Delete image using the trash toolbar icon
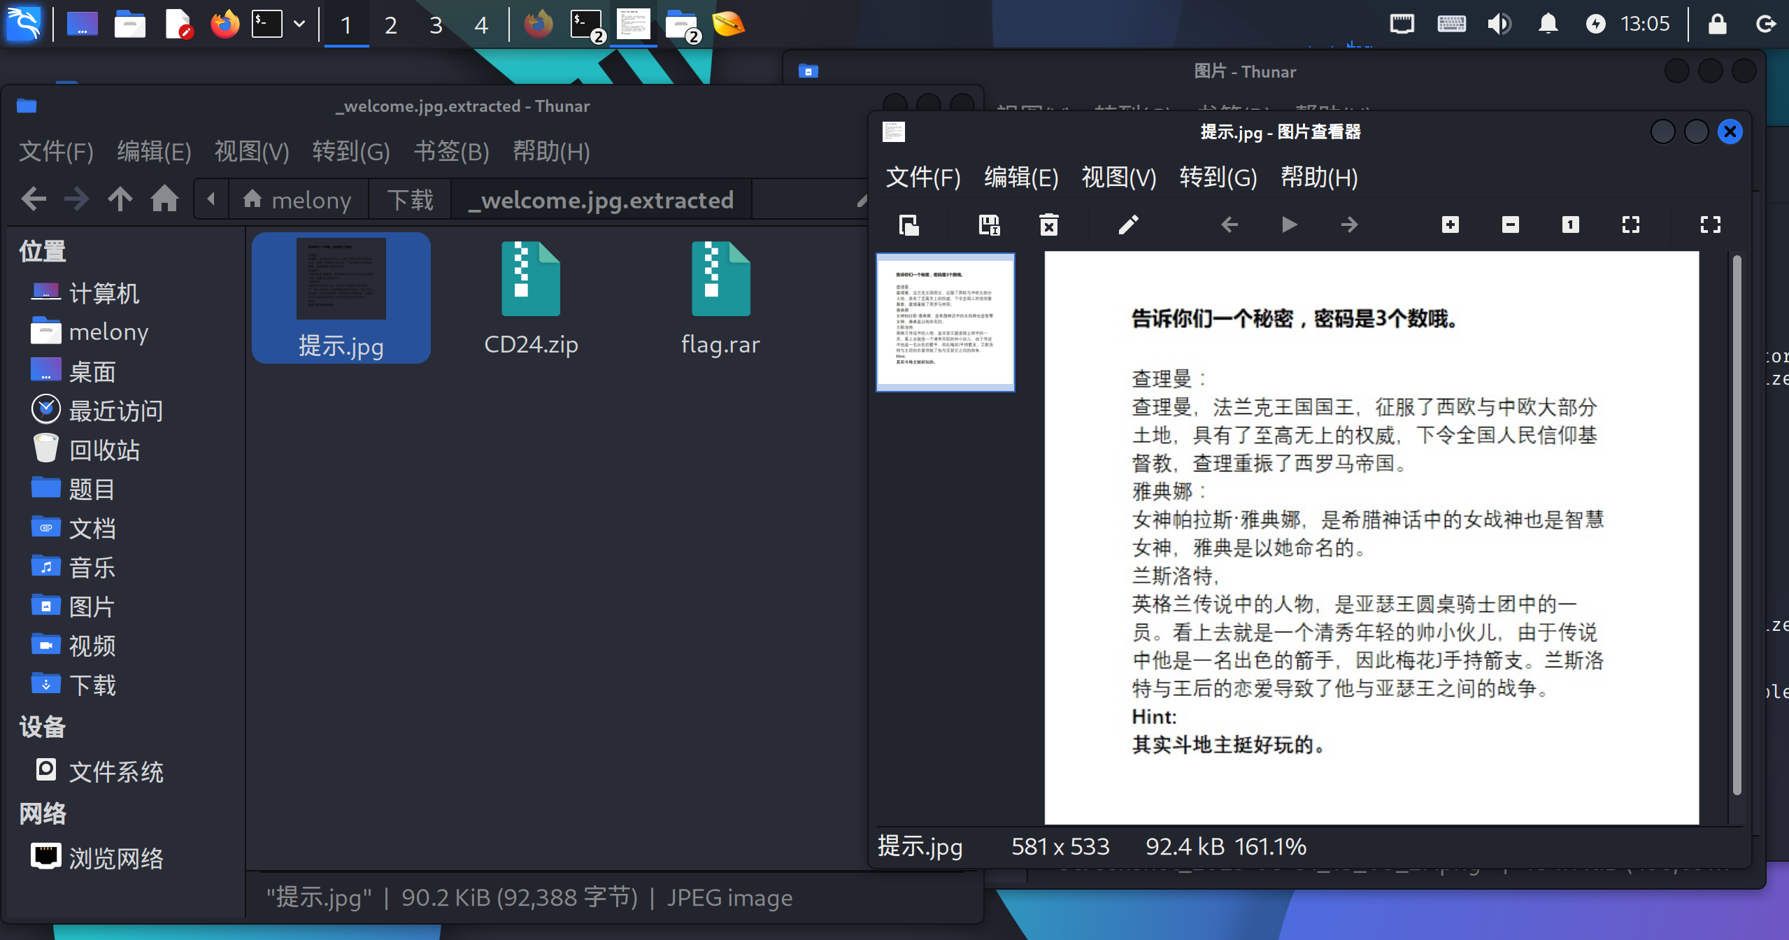1789x940 pixels. pos(1048,225)
